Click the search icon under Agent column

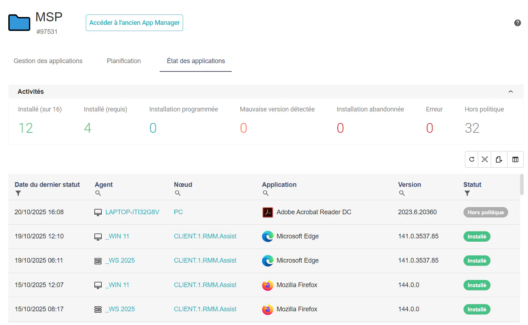[x=98, y=193]
